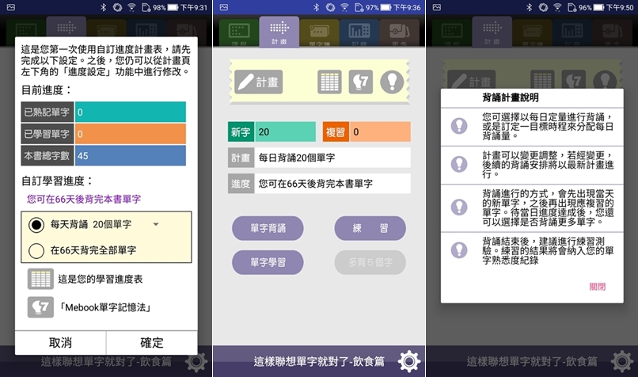Open 學習進度表 grid icon in the setup dialog
The height and width of the screenshot is (377, 638).
tap(40, 279)
